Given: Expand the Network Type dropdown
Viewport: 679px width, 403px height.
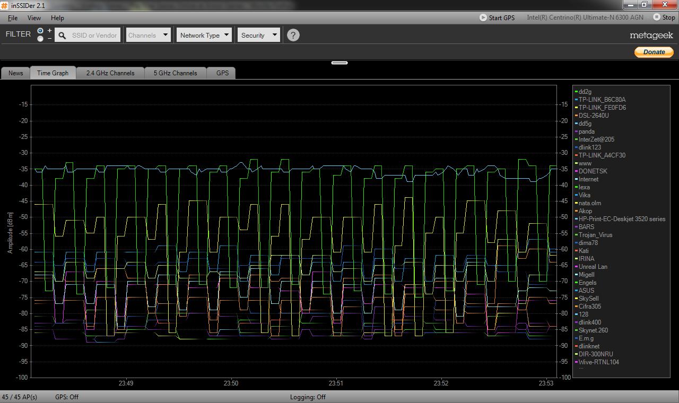Looking at the screenshot, I should pyautogui.click(x=204, y=35).
